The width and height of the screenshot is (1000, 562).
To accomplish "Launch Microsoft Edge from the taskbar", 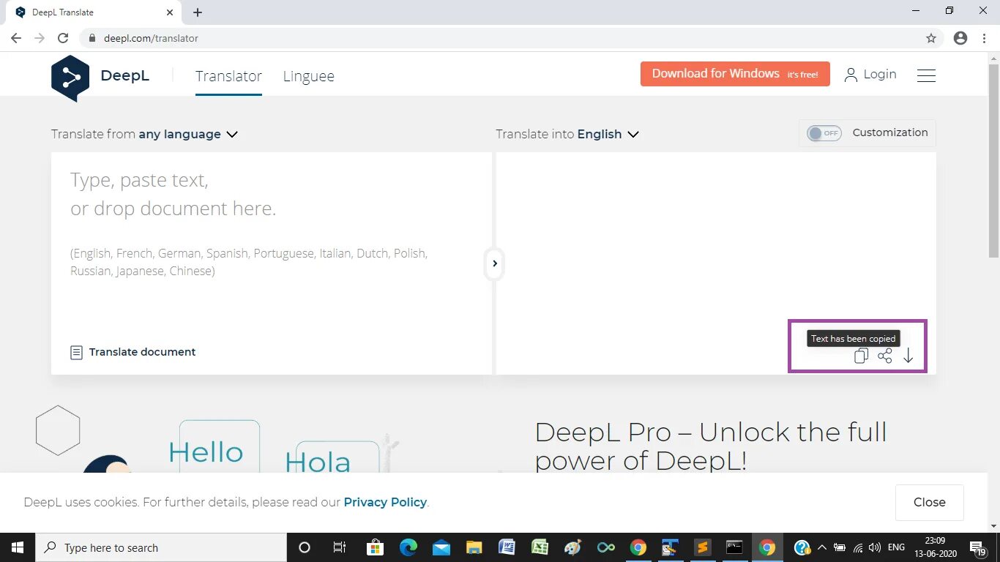I will [408, 547].
